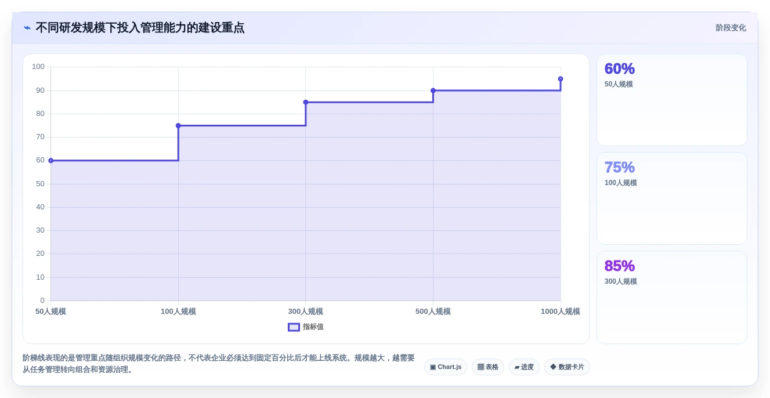Toggle the 指标值 legend color box

pos(294,327)
